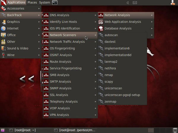Screen dimensions: 178x133
Task: Click the Graphics category icon
Action: (3, 22)
